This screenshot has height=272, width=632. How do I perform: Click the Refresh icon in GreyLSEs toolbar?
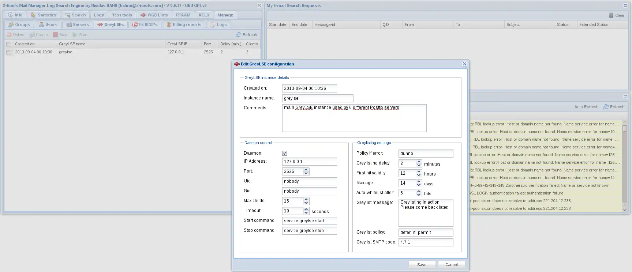[239, 35]
